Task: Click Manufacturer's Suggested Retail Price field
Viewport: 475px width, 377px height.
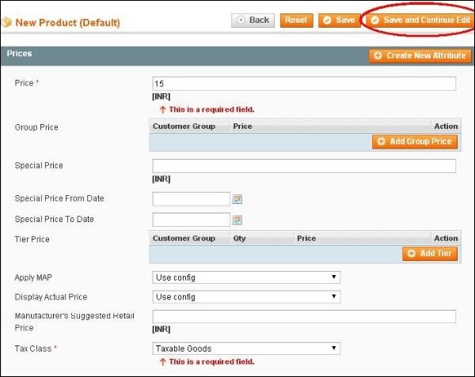Action: [303, 316]
